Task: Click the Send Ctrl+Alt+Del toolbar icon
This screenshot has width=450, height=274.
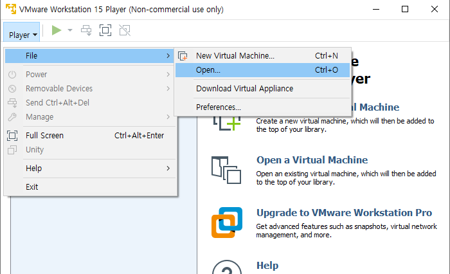Action: click(x=86, y=30)
